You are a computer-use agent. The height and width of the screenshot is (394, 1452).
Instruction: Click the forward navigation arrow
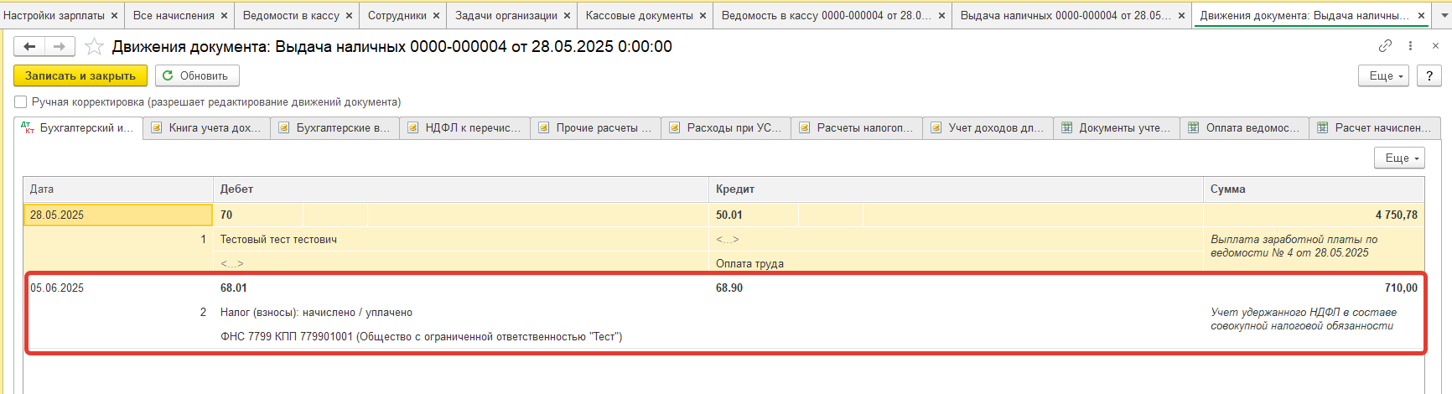pyautogui.click(x=60, y=47)
